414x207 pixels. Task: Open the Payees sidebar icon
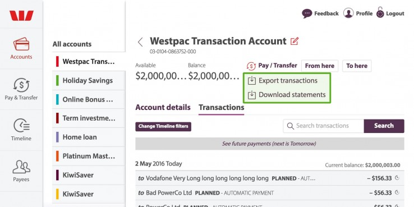tap(21, 167)
